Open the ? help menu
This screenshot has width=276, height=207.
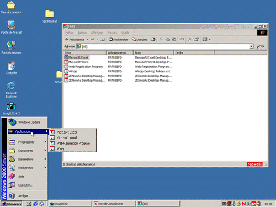[134, 33]
